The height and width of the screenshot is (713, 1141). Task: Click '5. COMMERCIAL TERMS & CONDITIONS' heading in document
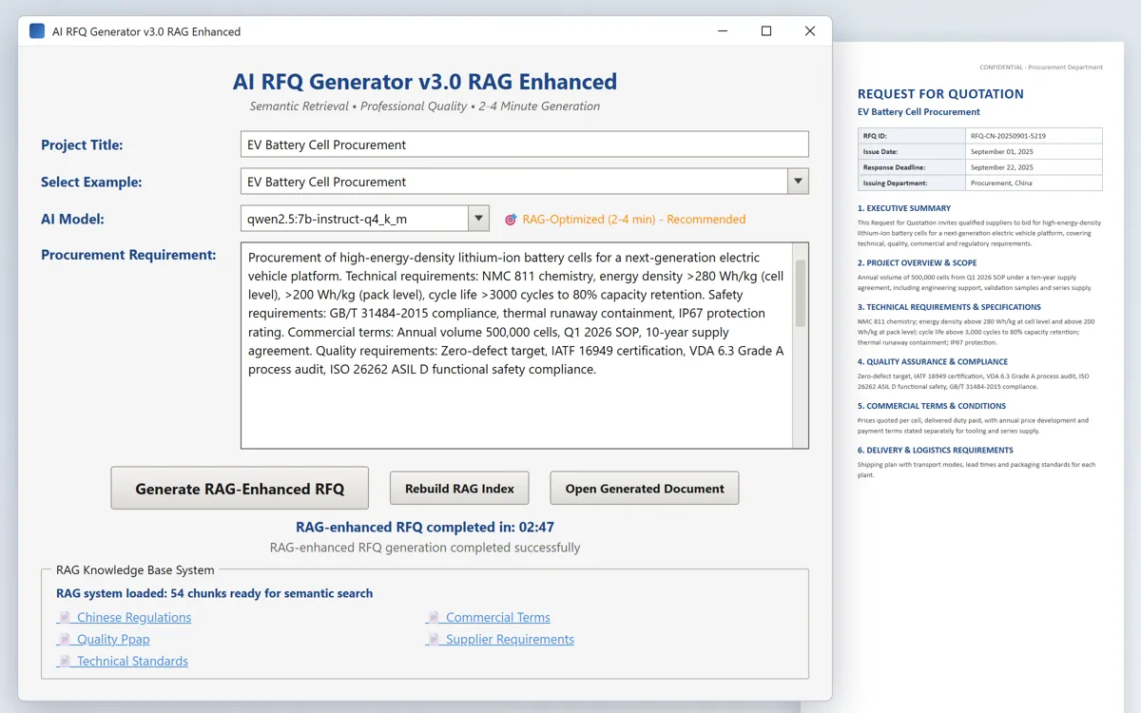932,406
